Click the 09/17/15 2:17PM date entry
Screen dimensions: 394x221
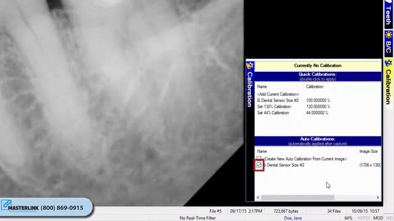(246, 211)
